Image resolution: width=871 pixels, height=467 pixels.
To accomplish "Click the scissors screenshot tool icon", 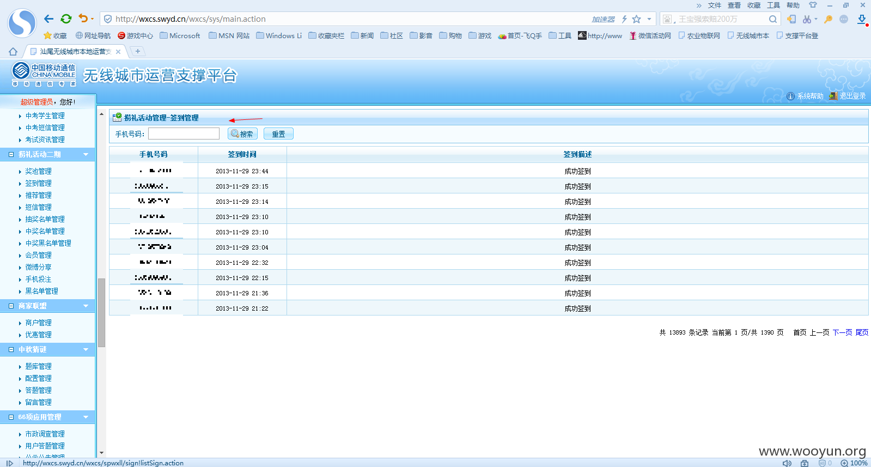I will [807, 19].
